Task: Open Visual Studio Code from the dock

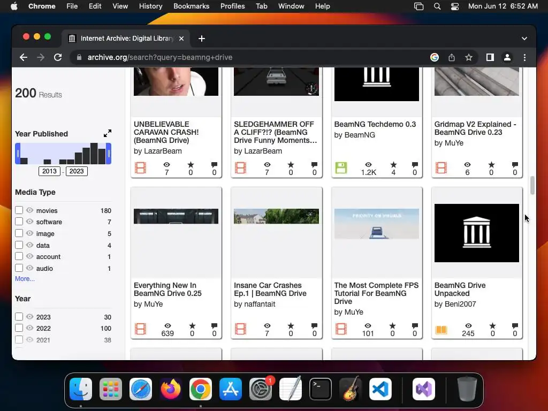Action: pos(380,389)
